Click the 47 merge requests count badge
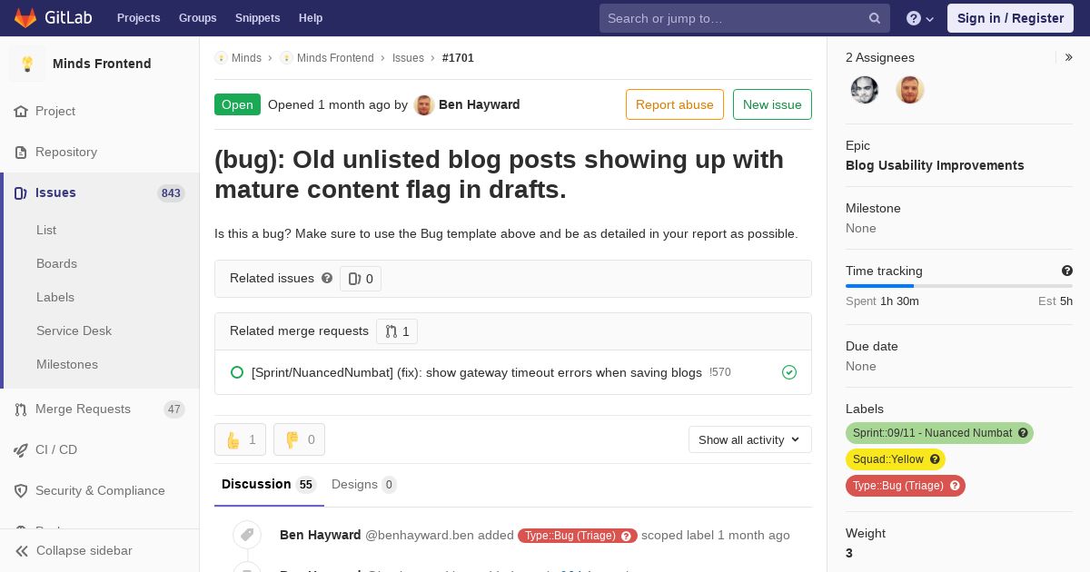 pyautogui.click(x=174, y=409)
